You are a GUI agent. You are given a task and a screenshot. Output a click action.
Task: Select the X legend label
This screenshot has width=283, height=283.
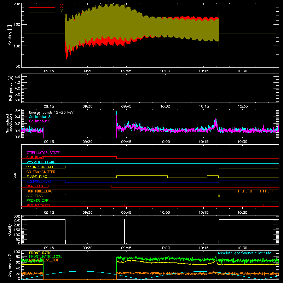click(x=61, y=6)
